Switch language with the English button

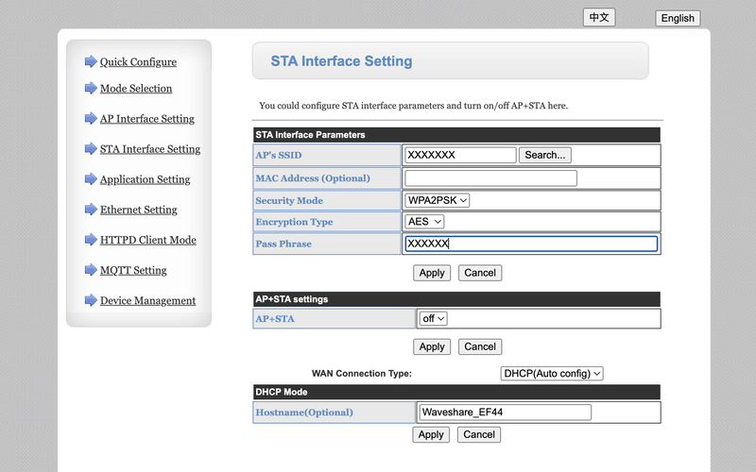[x=678, y=18]
